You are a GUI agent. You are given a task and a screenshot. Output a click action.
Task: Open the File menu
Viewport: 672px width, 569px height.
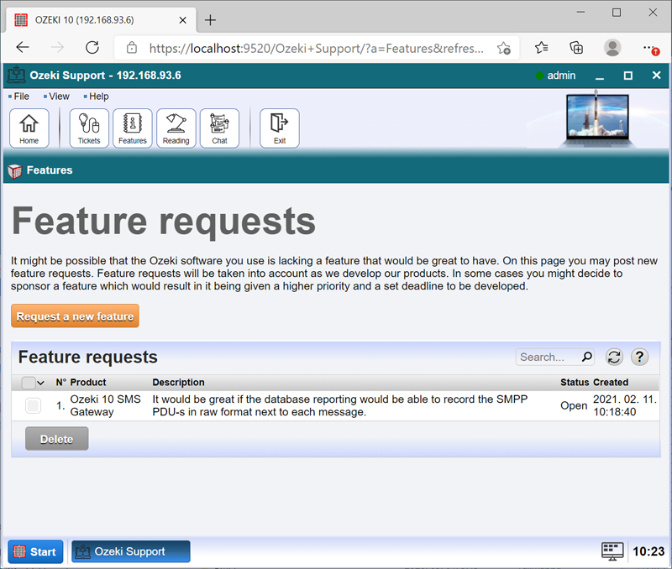point(21,97)
